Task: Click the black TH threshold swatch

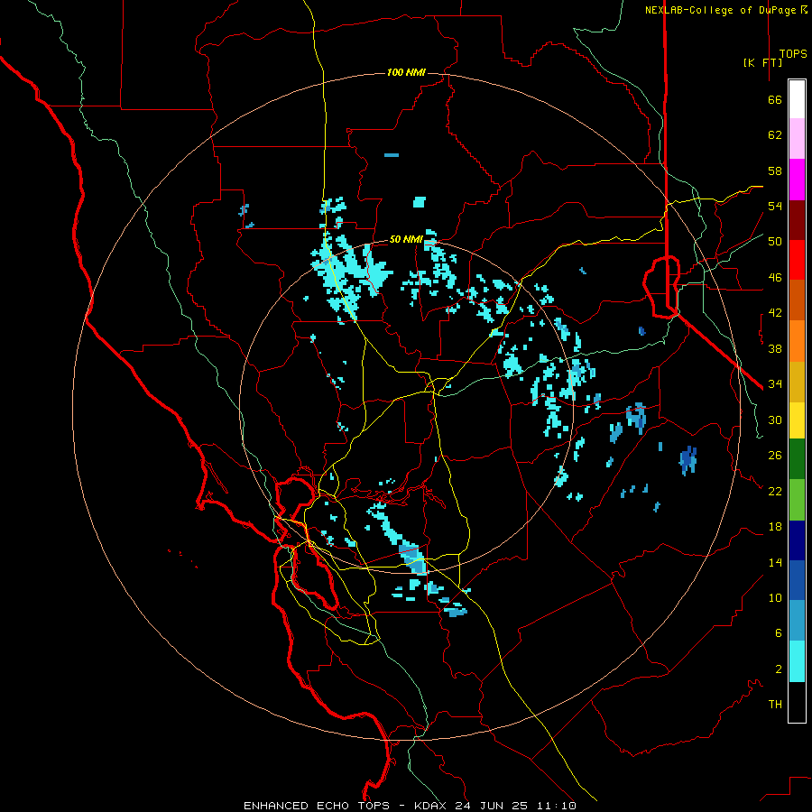Action: tap(797, 702)
